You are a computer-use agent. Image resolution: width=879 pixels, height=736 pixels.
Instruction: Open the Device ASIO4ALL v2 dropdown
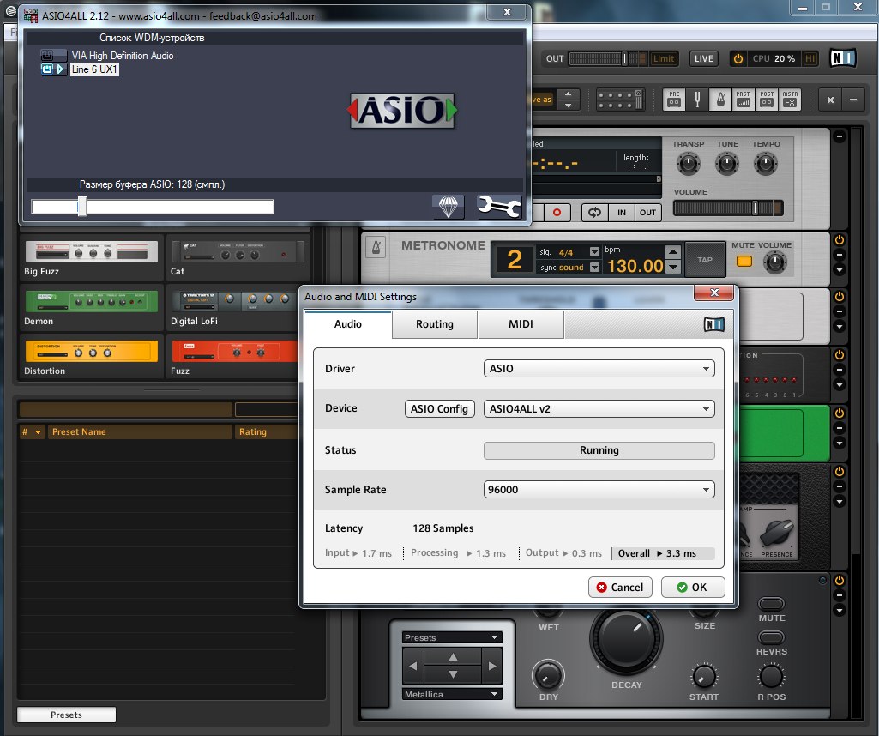coord(599,408)
